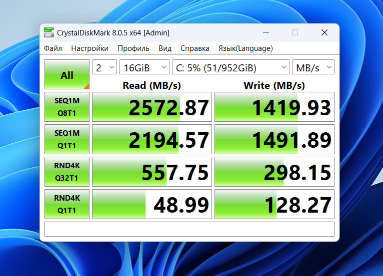Expand the 16GiB test size dropdown
383x276 pixels.
click(x=144, y=67)
